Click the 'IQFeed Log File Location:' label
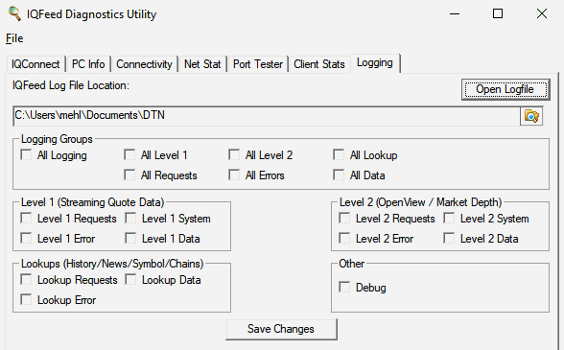This screenshot has height=350, width=564. pos(71,85)
